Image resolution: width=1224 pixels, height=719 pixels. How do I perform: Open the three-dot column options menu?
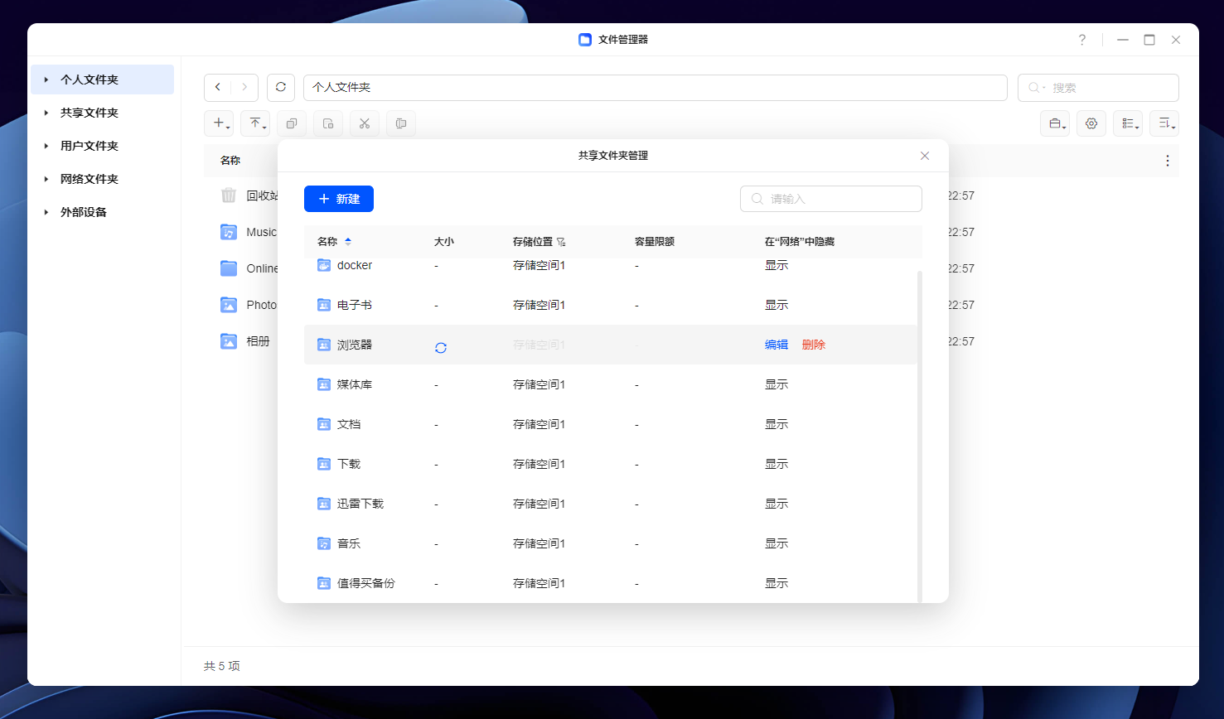[1167, 161]
